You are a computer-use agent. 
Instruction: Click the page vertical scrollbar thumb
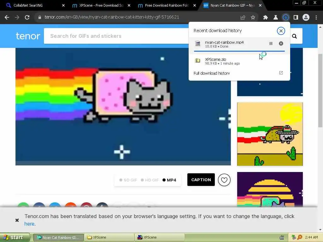320,90
